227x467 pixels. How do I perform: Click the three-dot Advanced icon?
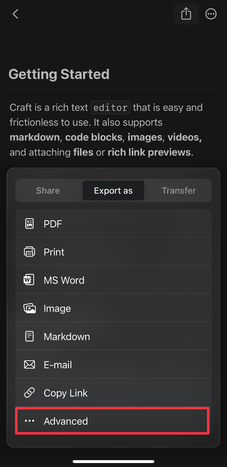tap(29, 421)
